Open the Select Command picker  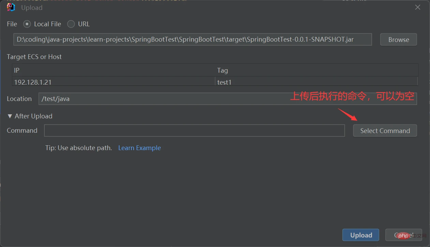point(385,130)
